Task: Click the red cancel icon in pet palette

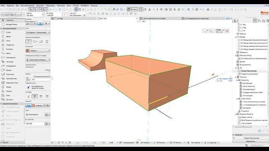Action: click(227, 31)
